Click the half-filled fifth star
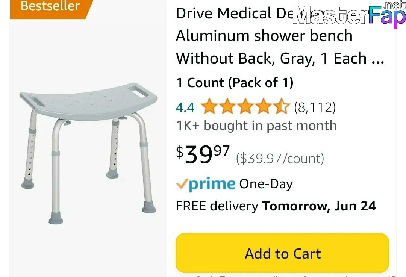Viewport: 406px width, 277px height. click(282, 106)
